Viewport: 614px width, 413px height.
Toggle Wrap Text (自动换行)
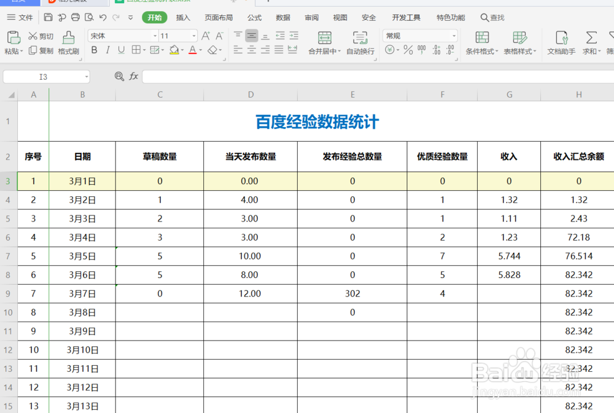coord(360,43)
